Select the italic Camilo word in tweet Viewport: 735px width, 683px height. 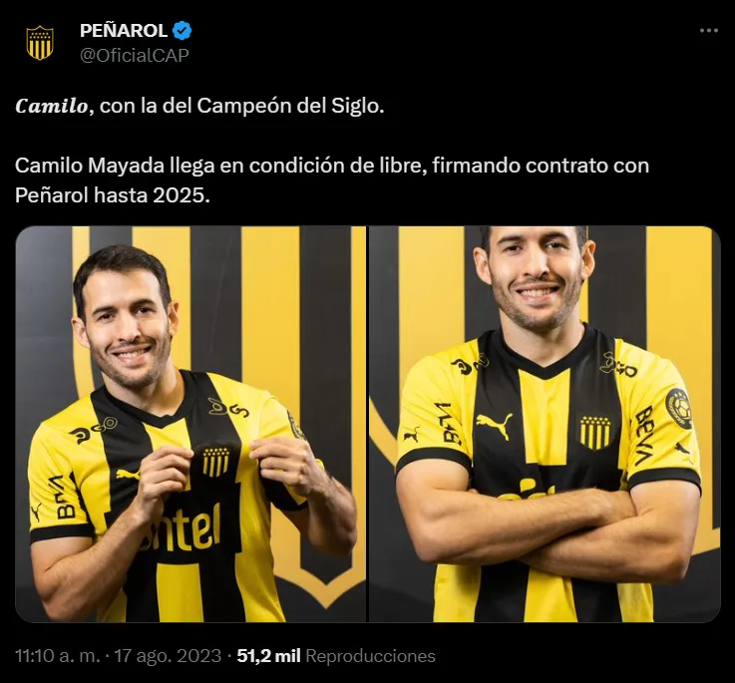52,106
